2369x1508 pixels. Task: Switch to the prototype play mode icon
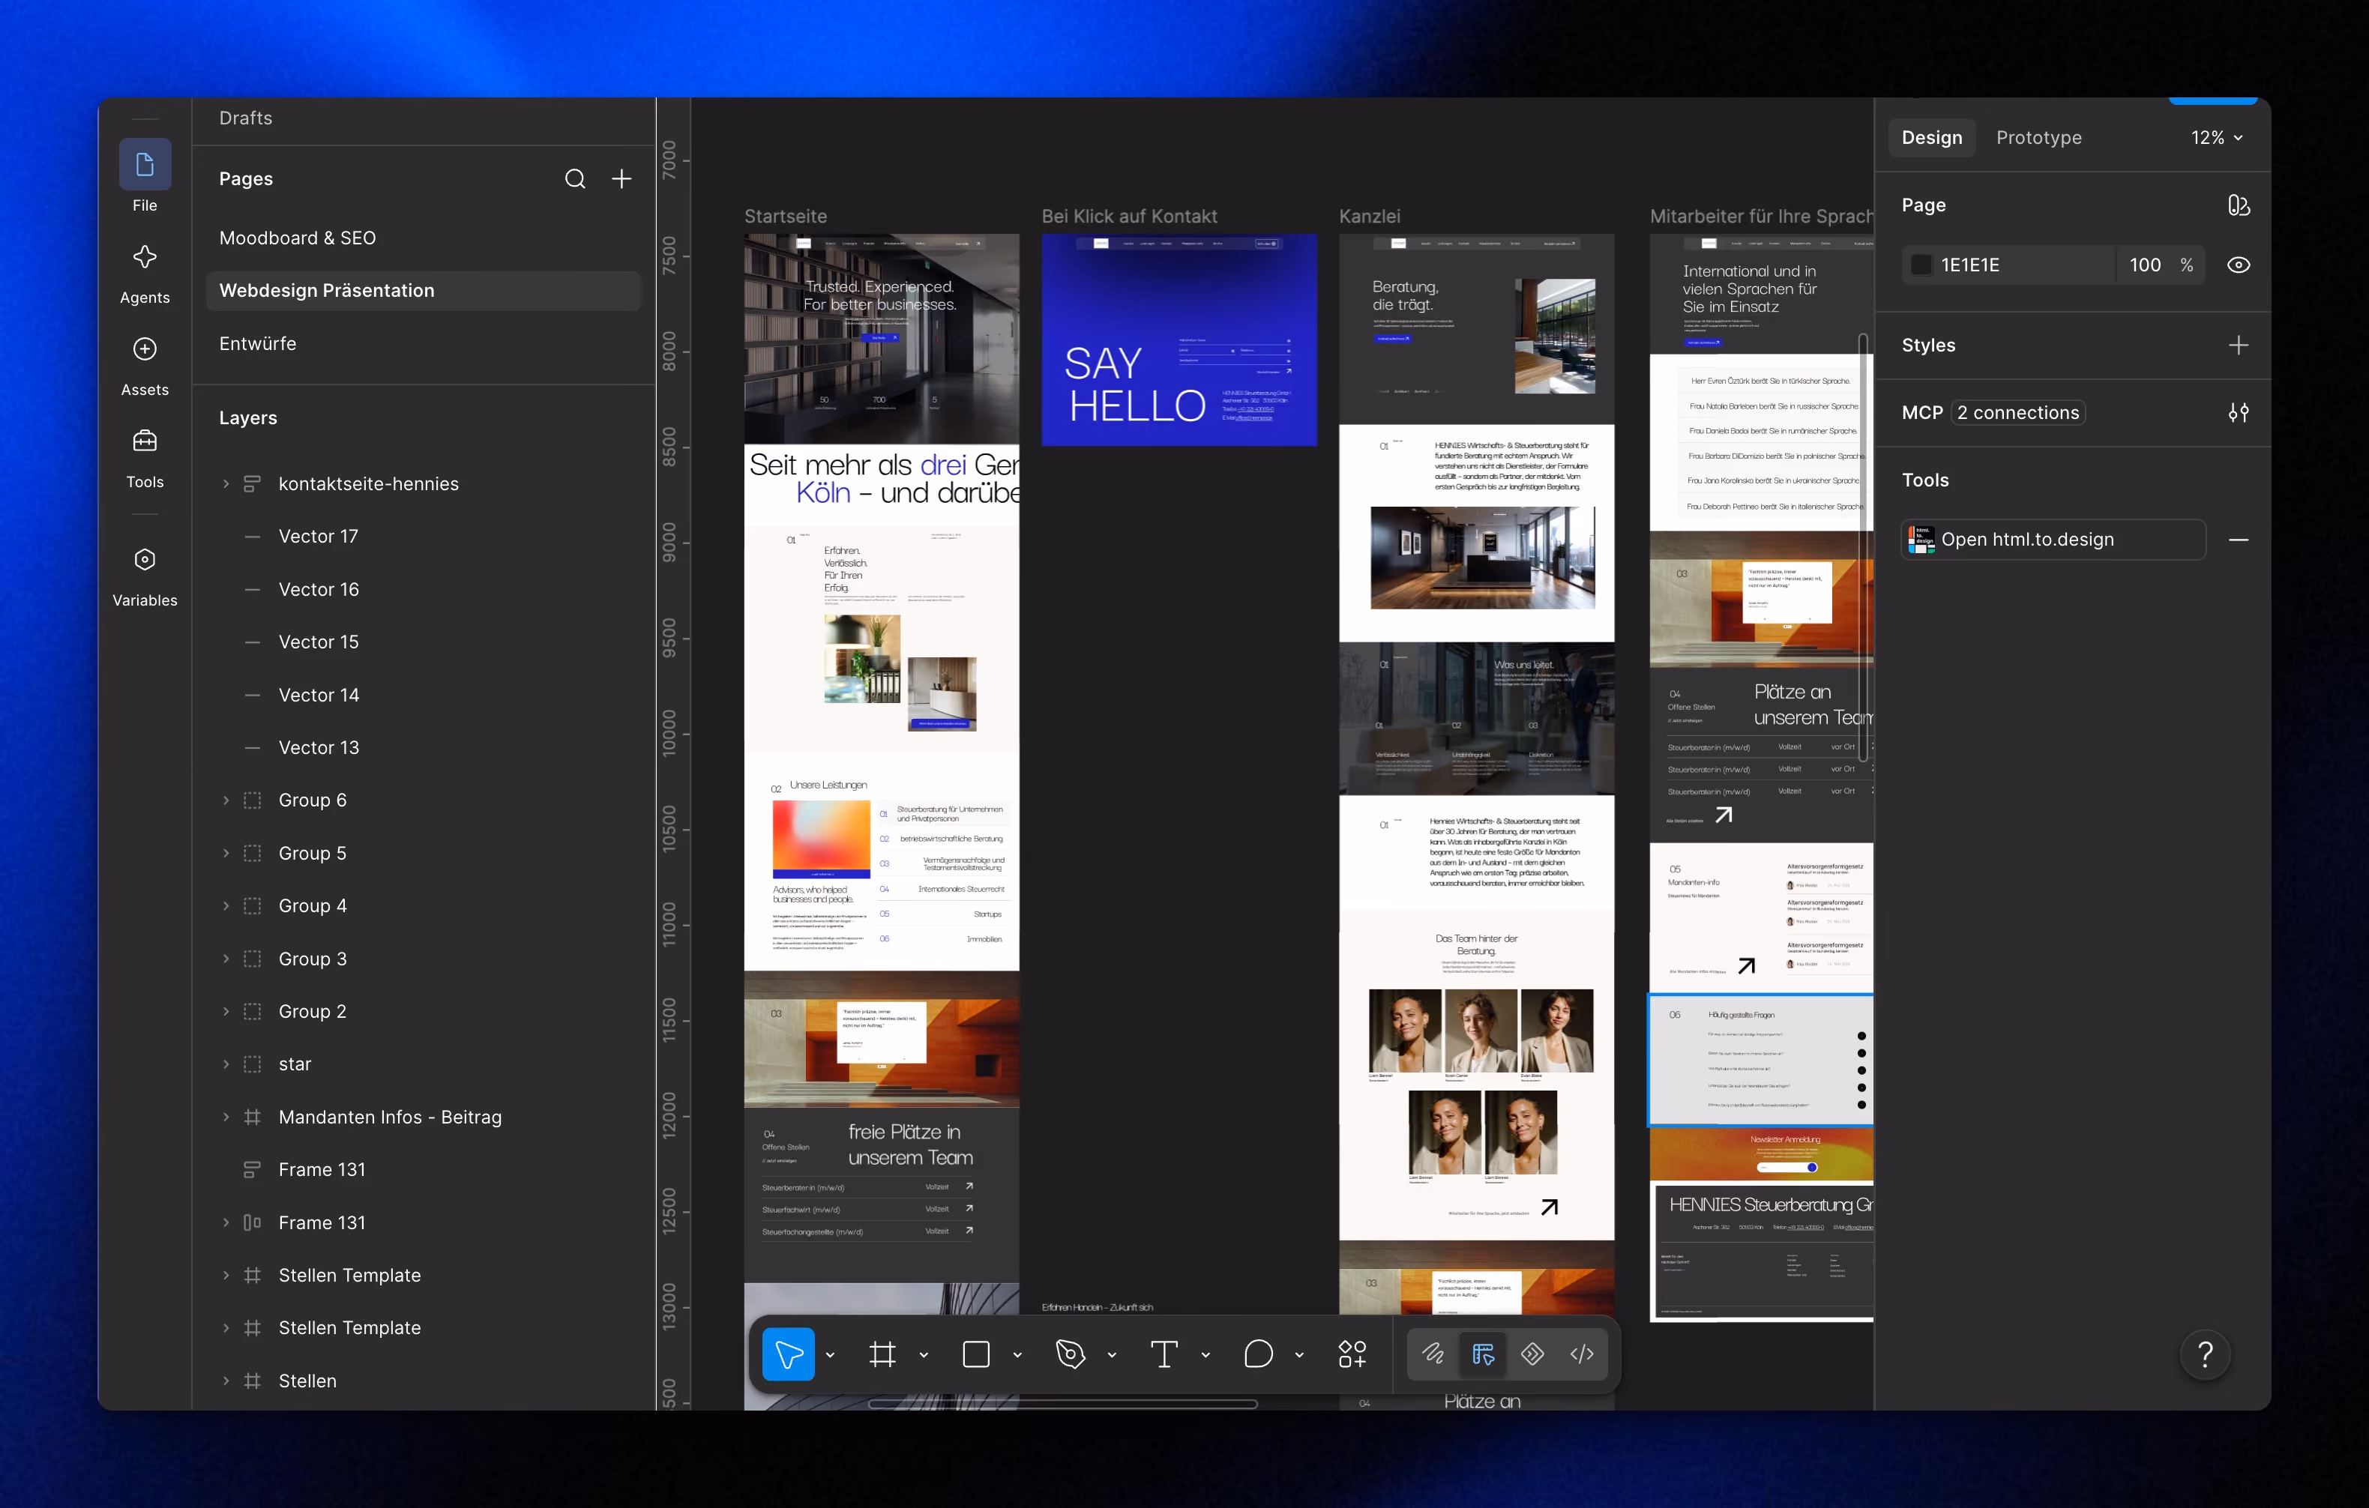pos(1532,1354)
